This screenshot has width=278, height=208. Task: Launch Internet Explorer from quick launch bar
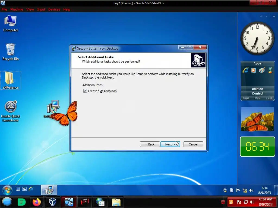(x=31, y=189)
